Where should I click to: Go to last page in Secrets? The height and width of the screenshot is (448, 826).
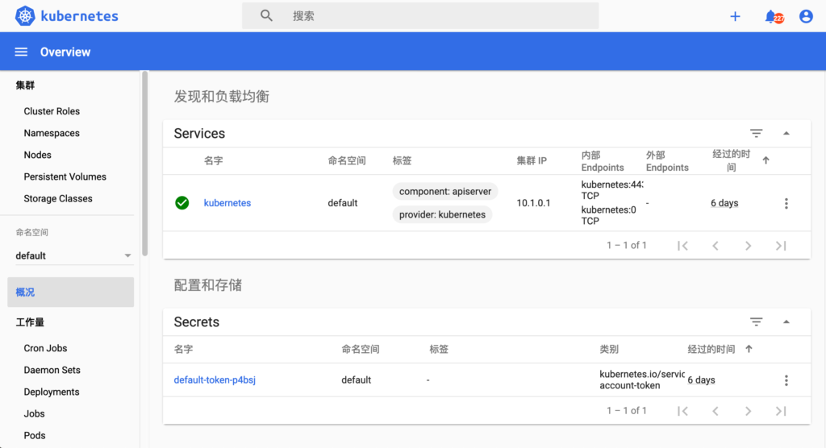point(781,411)
